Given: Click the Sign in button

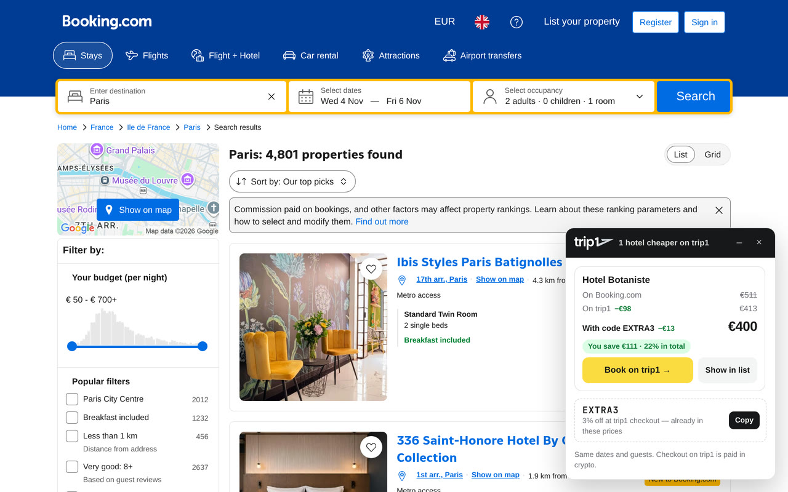Looking at the screenshot, I should point(704,22).
